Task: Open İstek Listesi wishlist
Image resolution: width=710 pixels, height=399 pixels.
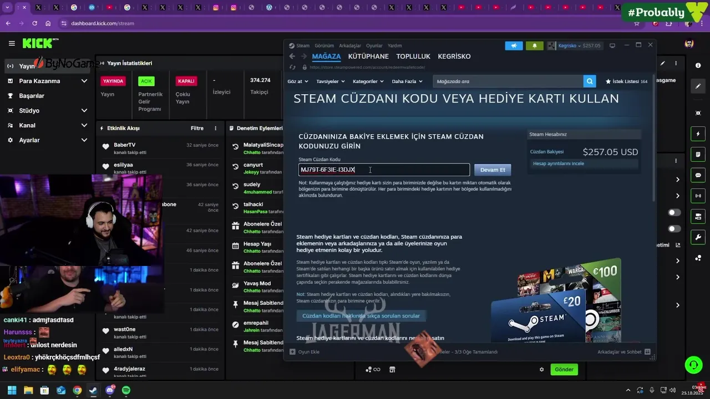Action: tap(627, 81)
